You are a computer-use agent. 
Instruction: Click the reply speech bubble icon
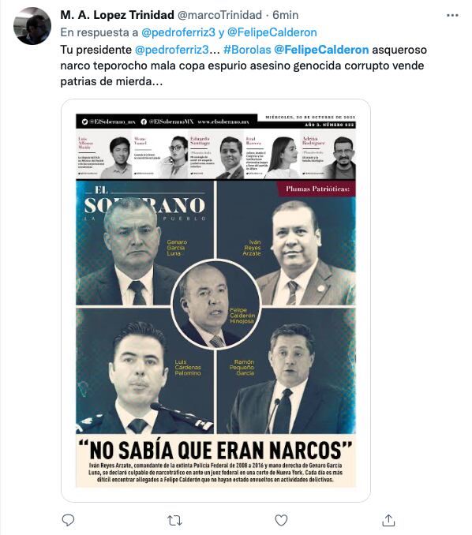point(68,520)
